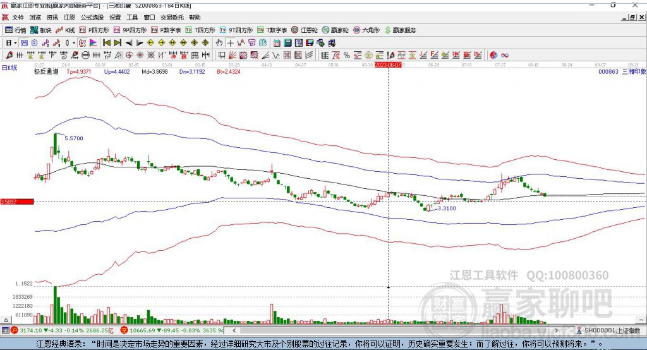Open the 9T四方形 tool
The image size is (647, 350).
point(236,30)
